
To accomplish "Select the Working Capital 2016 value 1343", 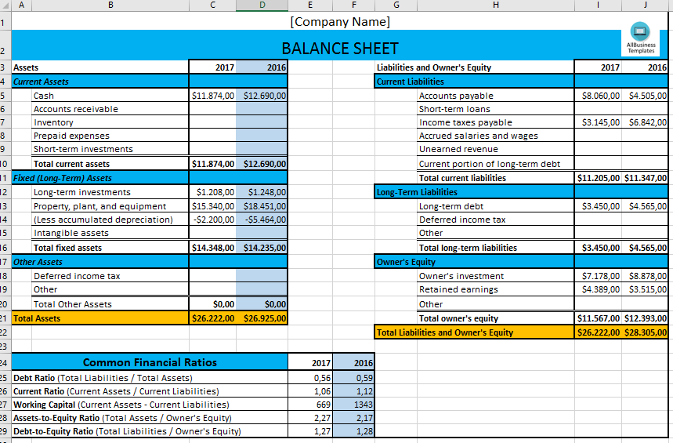I will pos(363,405).
